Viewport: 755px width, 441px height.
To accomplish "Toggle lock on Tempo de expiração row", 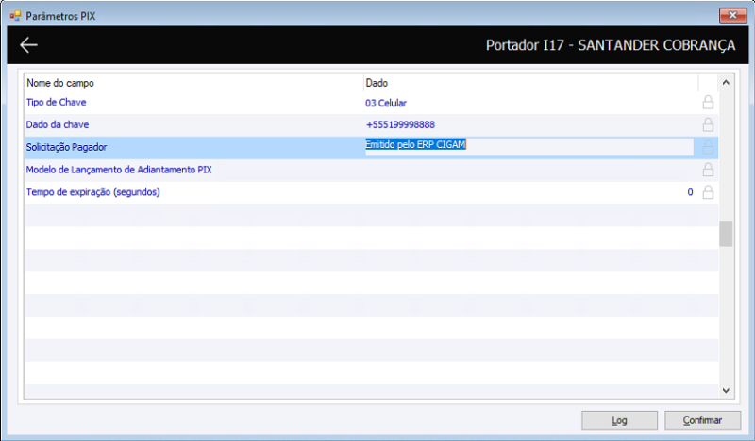I will [708, 192].
